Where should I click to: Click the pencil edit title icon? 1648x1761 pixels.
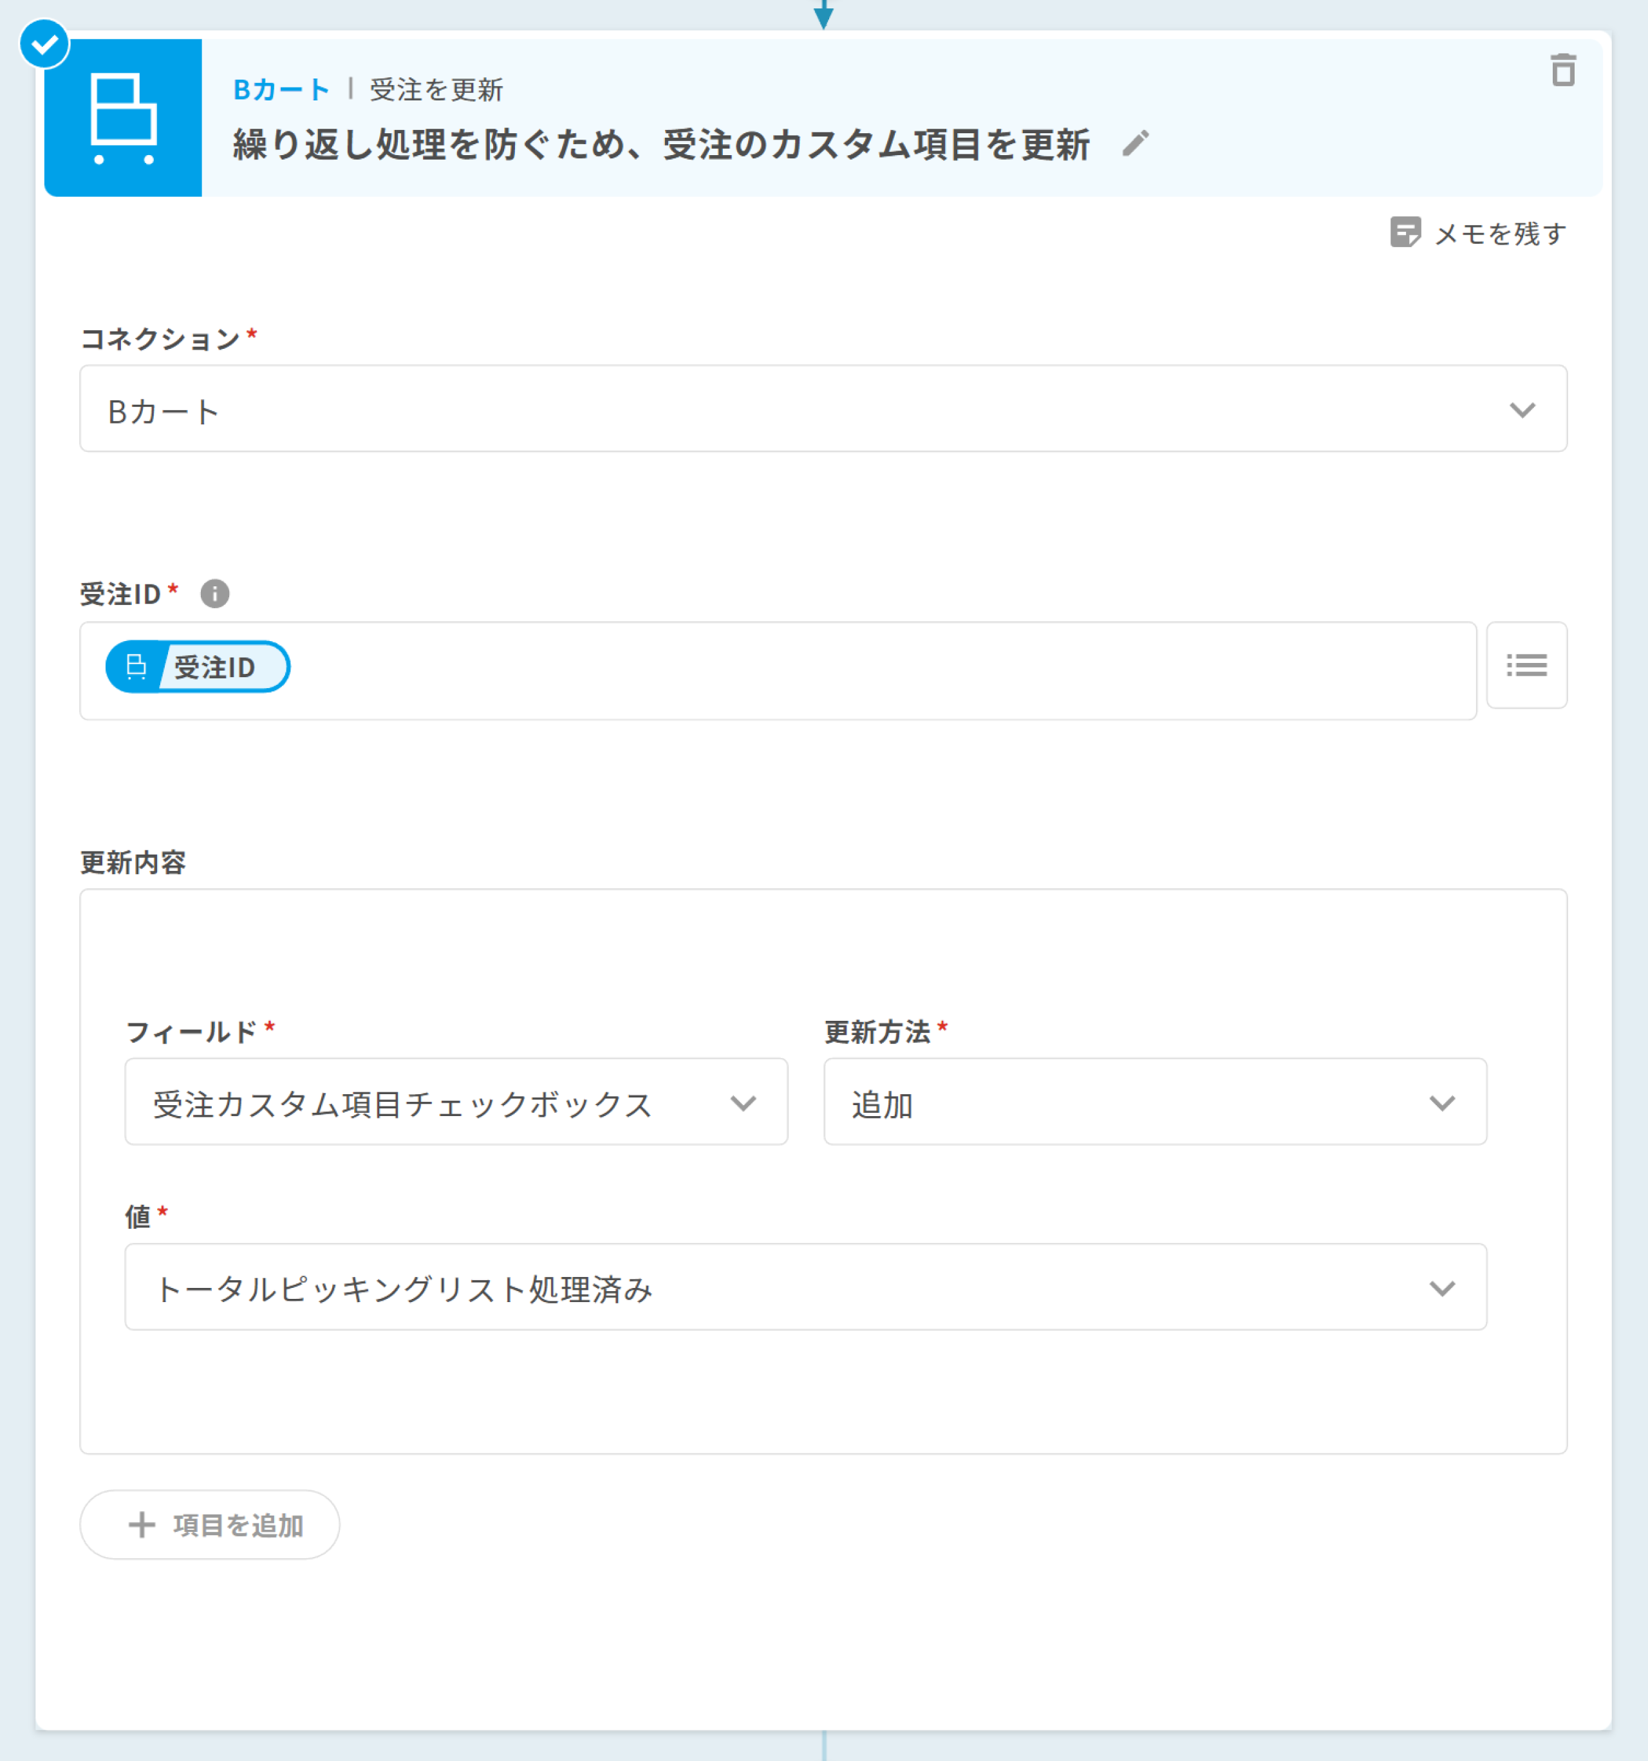click(1135, 144)
